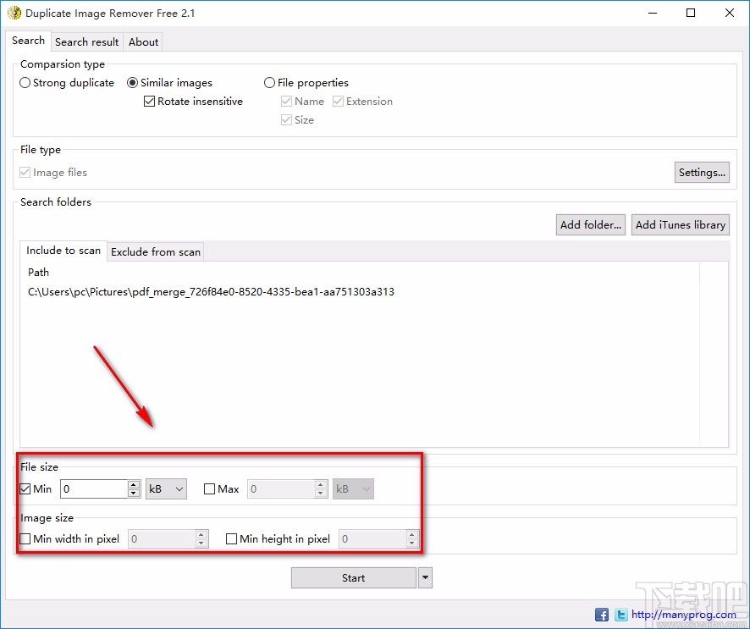Choose the File properties comparison type
Image resolution: width=750 pixels, height=629 pixels.
(x=269, y=82)
